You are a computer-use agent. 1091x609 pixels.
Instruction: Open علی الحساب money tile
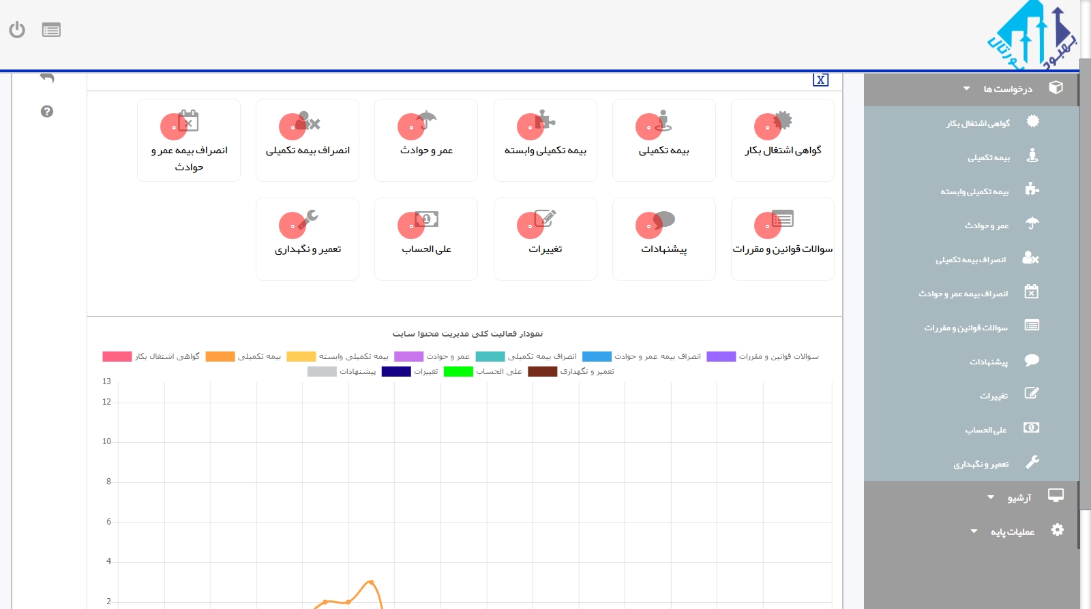click(426, 239)
